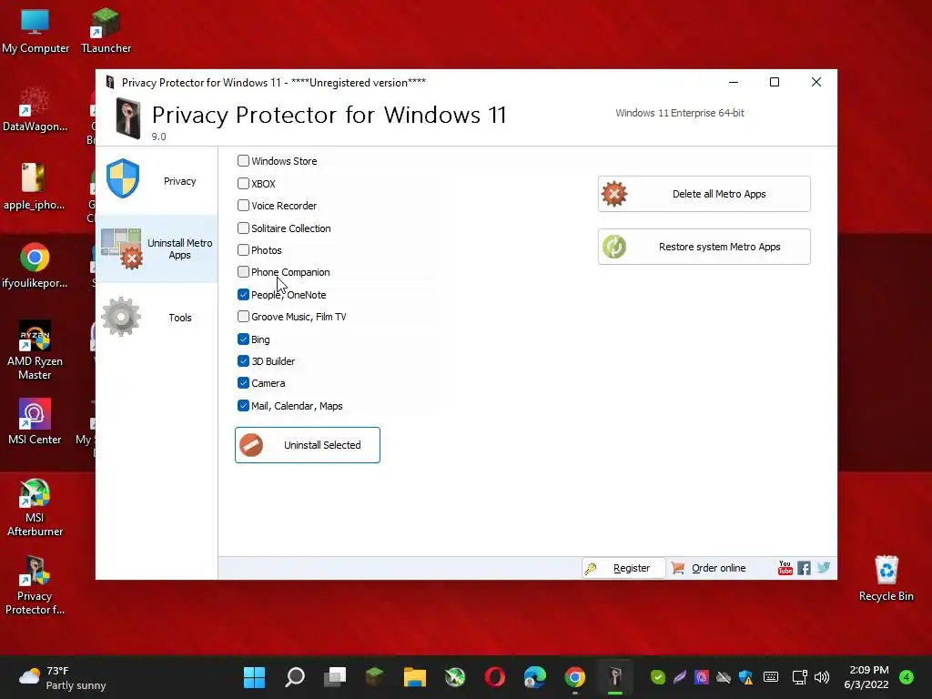Check the XBOX checkbox

tap(243, 183)
